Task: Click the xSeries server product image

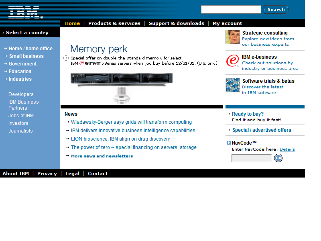Action: [x=122, y=88]
